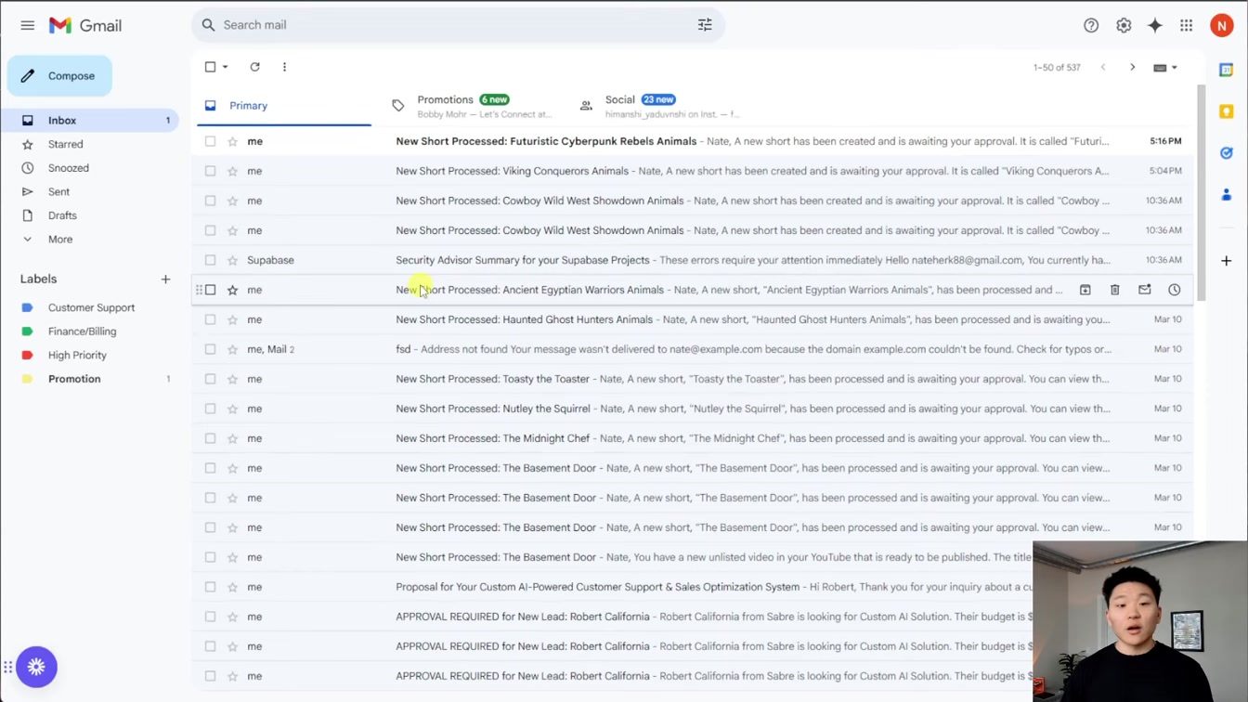Star the Futuristic Cyberpunk Rebels email
The height and width of the screenshot is (702, 1248).
(x=232, y=141)
